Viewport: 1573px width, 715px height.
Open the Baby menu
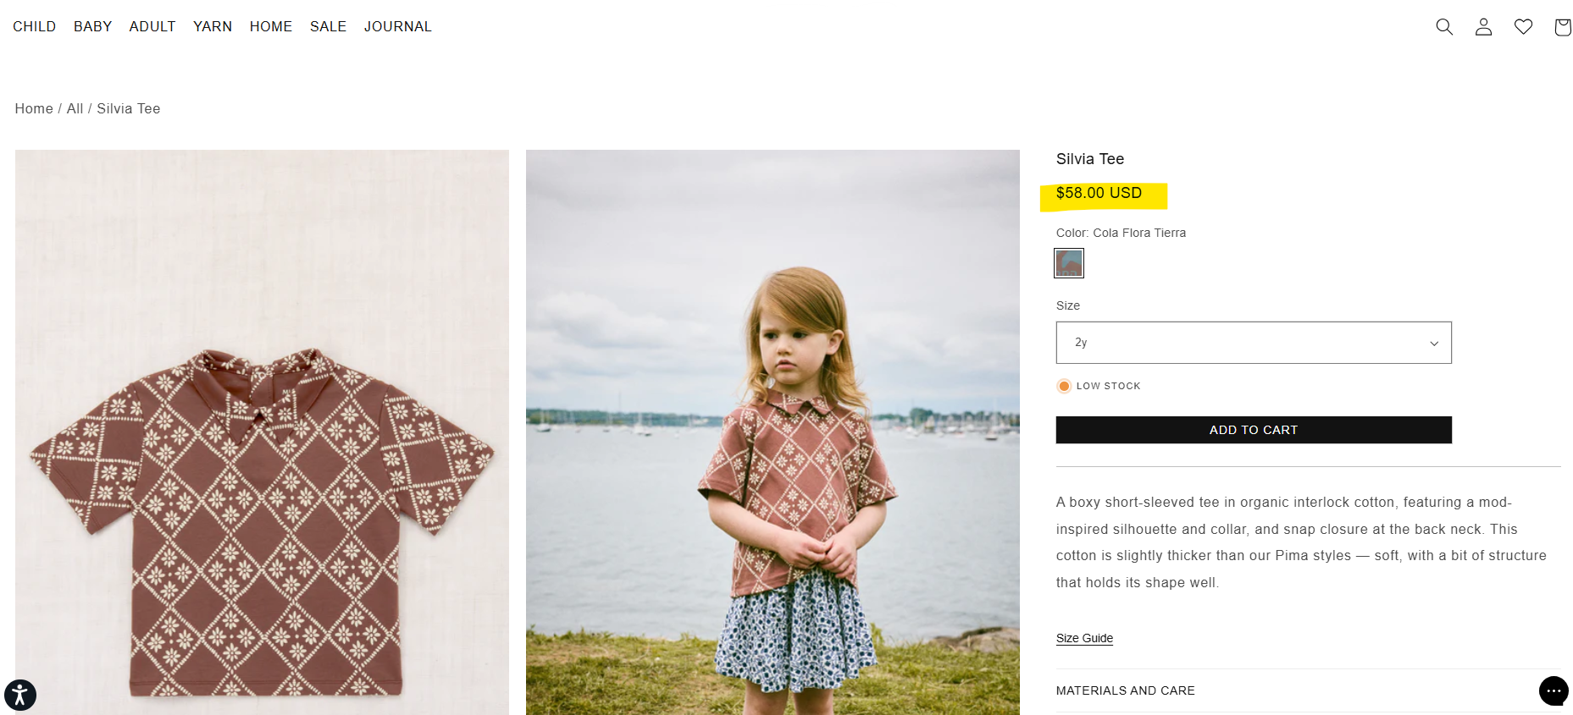(93, 26)
